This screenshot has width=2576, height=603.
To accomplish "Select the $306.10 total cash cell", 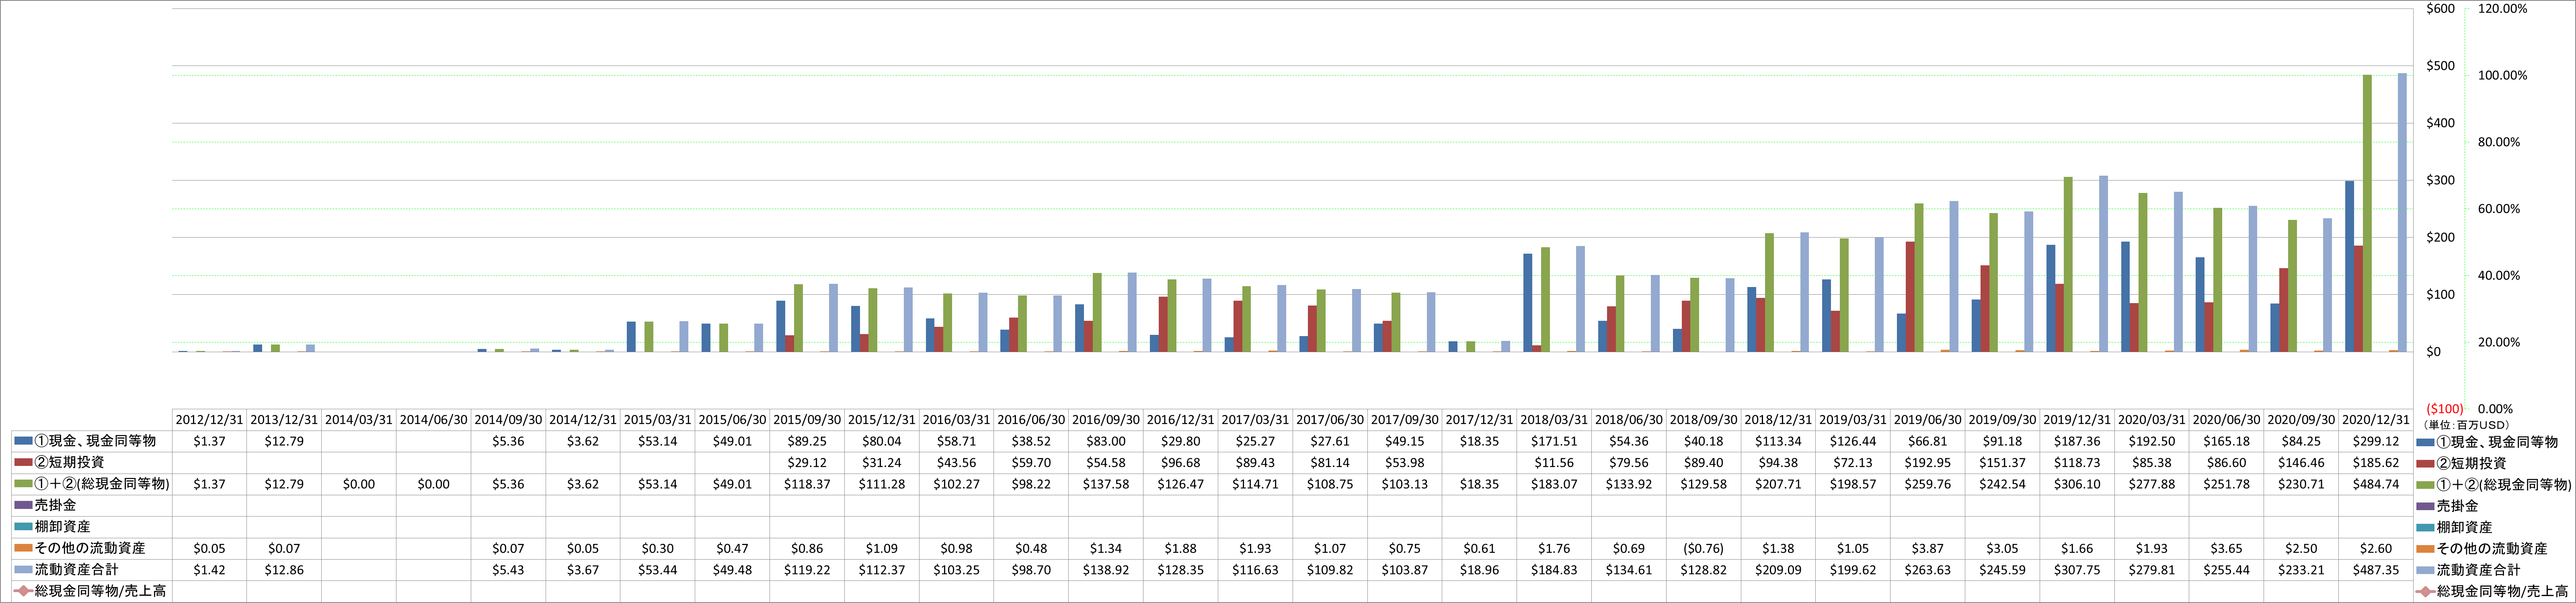I will (x=2077, y=484).
